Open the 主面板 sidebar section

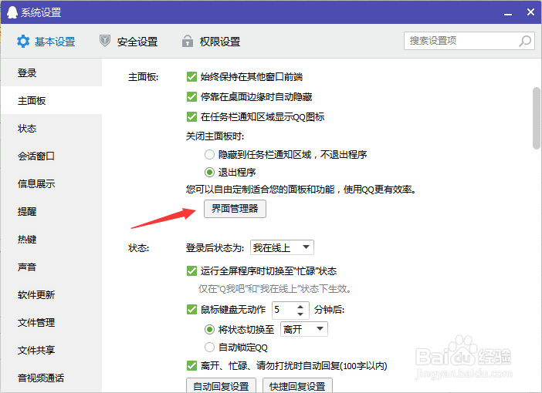pyautogui.click(x=51, y=100)
